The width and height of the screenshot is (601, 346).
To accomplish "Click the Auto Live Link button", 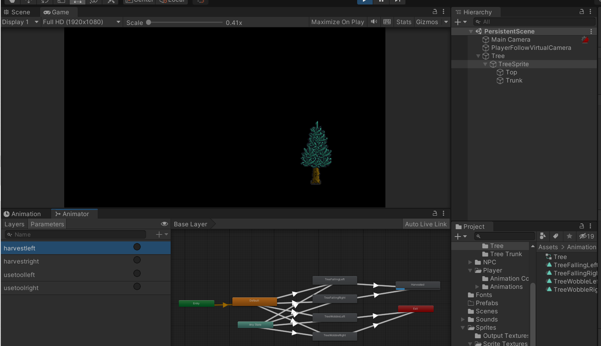I will tap(426, 224).
